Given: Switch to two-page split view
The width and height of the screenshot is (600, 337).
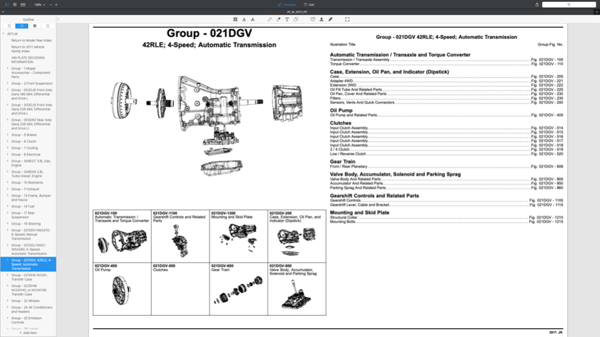Looking at the screenshot, I should pos(23,5).
